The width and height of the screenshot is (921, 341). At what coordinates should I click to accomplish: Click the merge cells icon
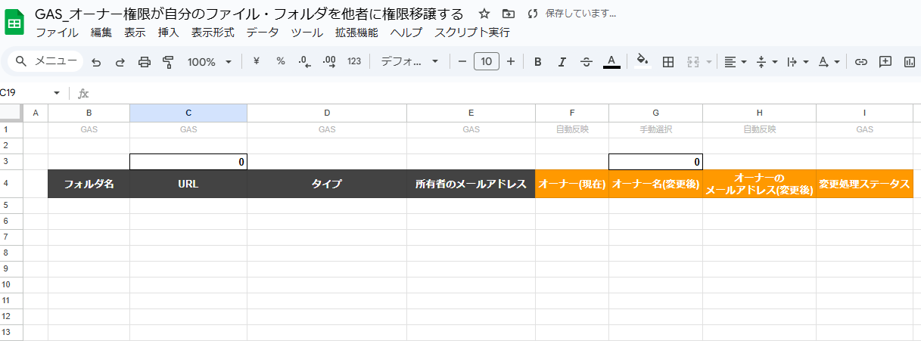point(692,62)
